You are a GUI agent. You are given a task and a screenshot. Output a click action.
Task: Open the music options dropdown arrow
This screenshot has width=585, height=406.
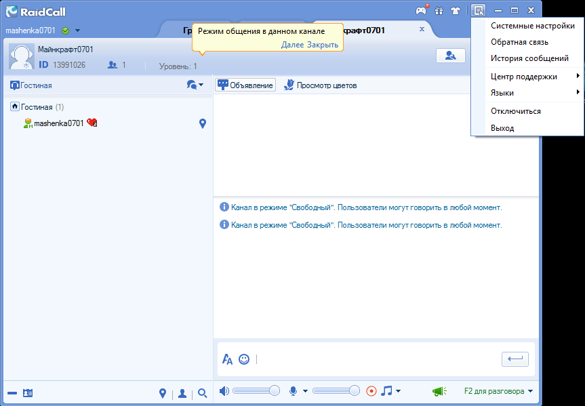398,391
